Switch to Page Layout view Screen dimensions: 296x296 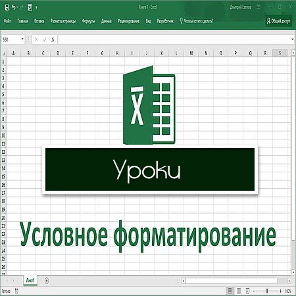coord(239,291)
